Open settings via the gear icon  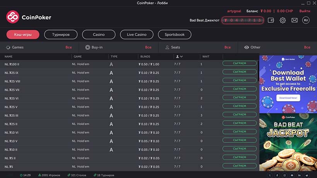point(283,20)
